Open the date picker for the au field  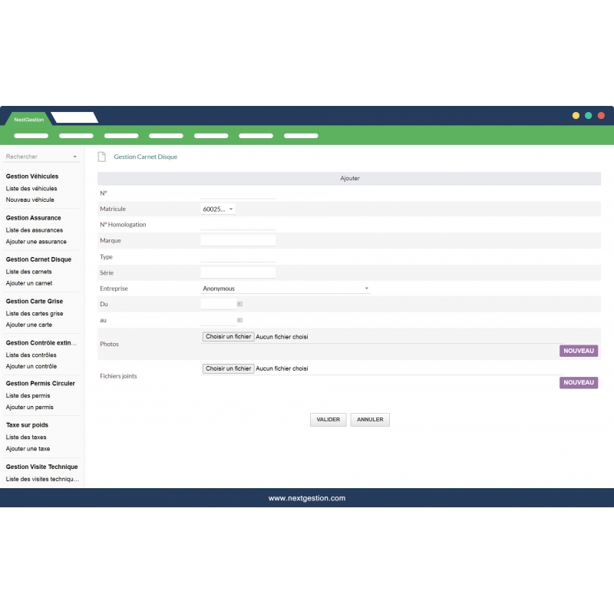coord(239,319)
